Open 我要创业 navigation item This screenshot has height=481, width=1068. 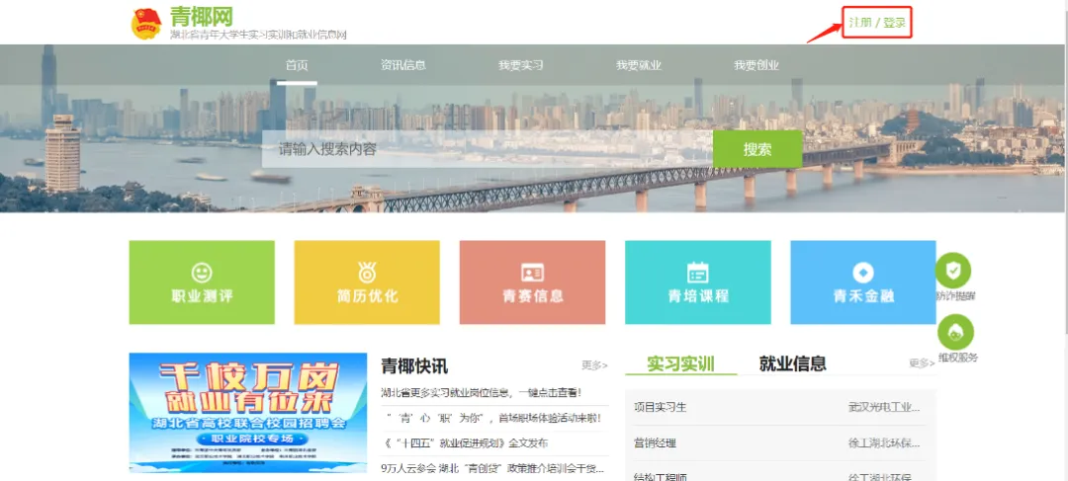tap(756, 65)
